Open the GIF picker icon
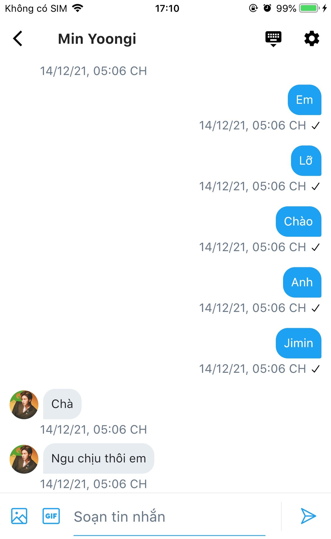Viewport: 331px width, 539px height. [x=51, y=516]
